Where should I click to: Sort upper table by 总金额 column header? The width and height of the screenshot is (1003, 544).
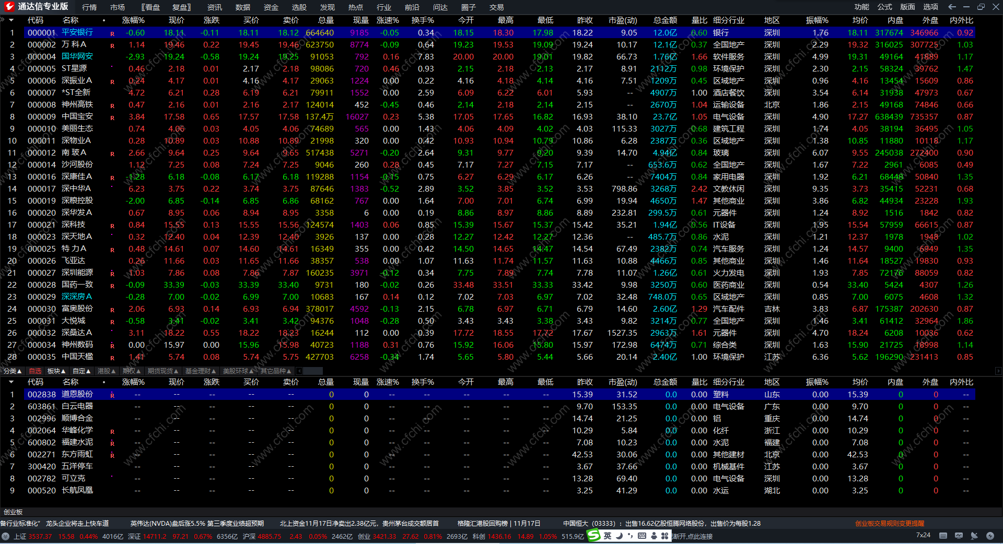(665, 20)
